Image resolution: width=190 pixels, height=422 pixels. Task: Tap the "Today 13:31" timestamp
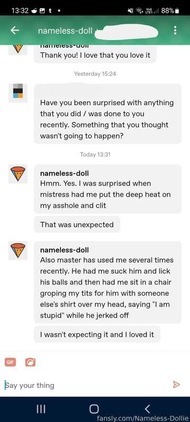(x=95, y=155)
